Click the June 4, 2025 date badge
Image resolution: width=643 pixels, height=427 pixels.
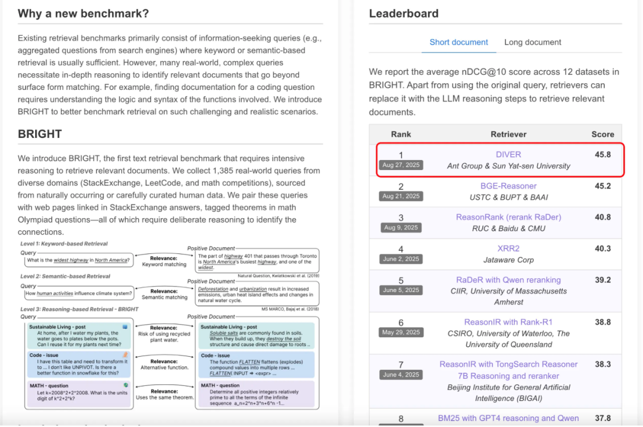click(401, 375)
